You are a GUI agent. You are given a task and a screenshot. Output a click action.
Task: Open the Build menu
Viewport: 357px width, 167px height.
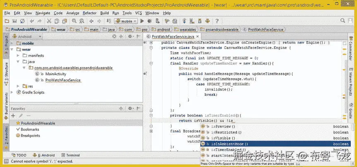click(105, 13)
